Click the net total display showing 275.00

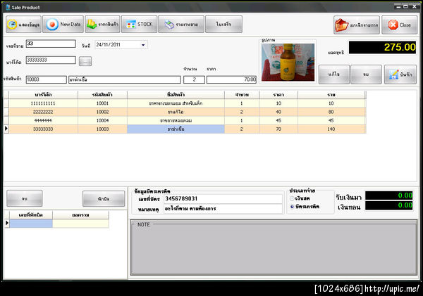[x=382, y=47]
